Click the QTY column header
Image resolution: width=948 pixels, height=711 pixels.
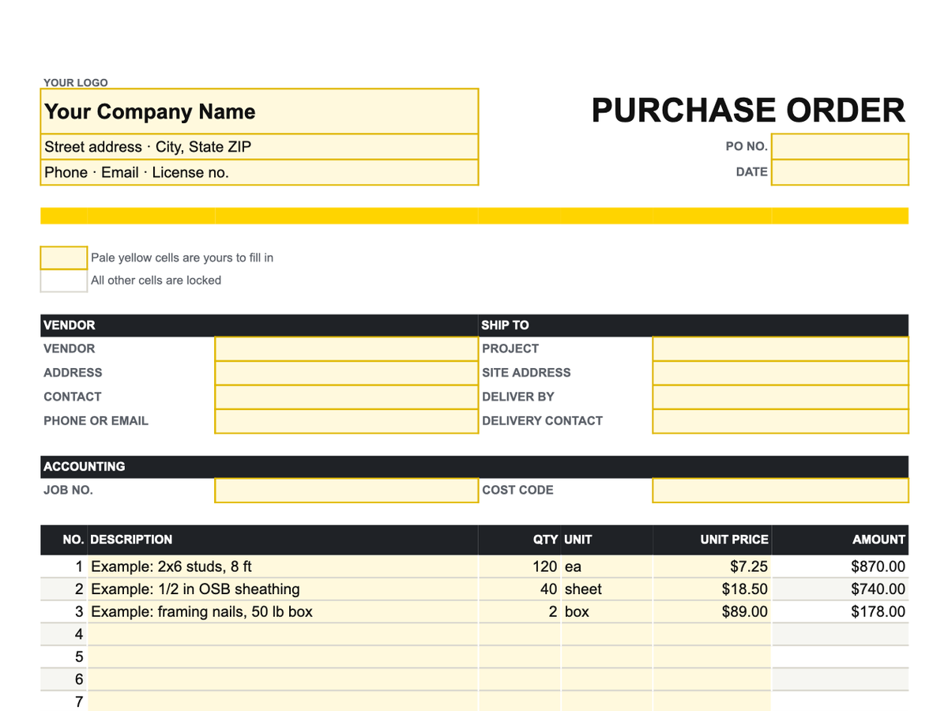520,540
